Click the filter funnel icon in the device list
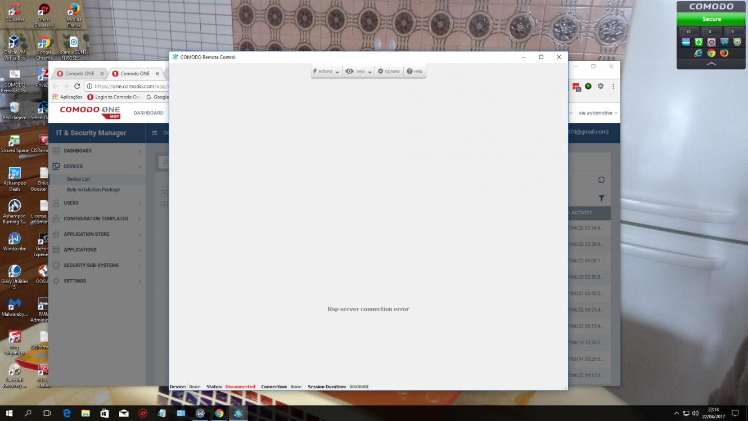The image size is (748, 421). [x=601, y=198]
